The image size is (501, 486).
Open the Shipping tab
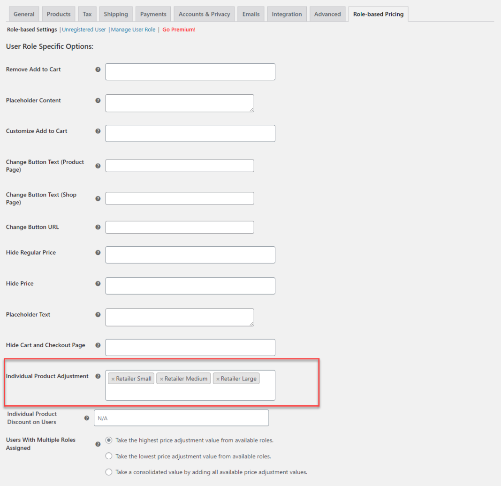pyautogui.click(x=116, y=14)
